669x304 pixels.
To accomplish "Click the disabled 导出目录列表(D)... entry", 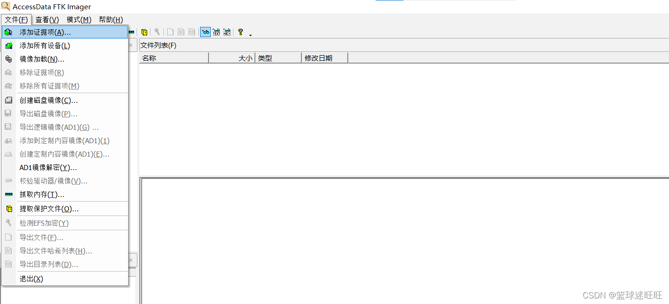I will (65, 264).
